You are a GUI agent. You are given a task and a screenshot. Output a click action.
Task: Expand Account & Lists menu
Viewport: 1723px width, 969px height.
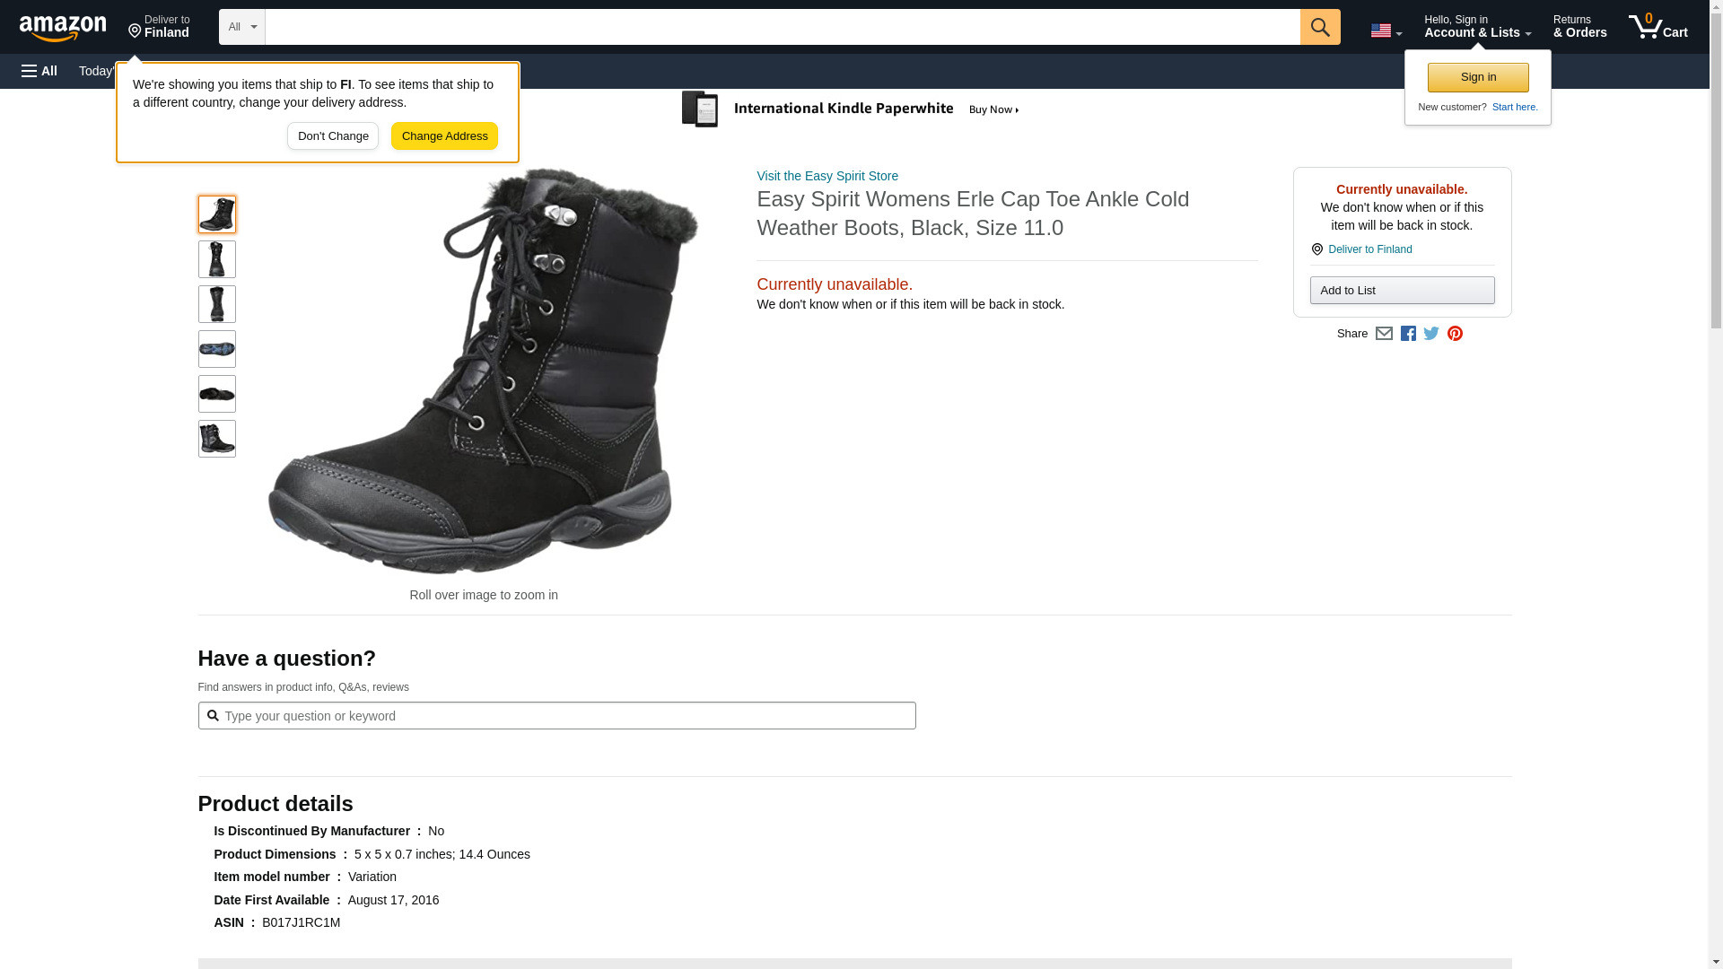(x=1477, y=27)
